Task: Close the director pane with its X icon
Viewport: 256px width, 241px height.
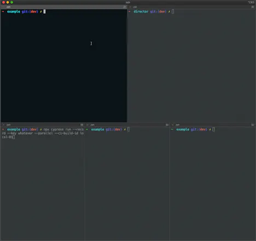Action: [x=130, y=7]
